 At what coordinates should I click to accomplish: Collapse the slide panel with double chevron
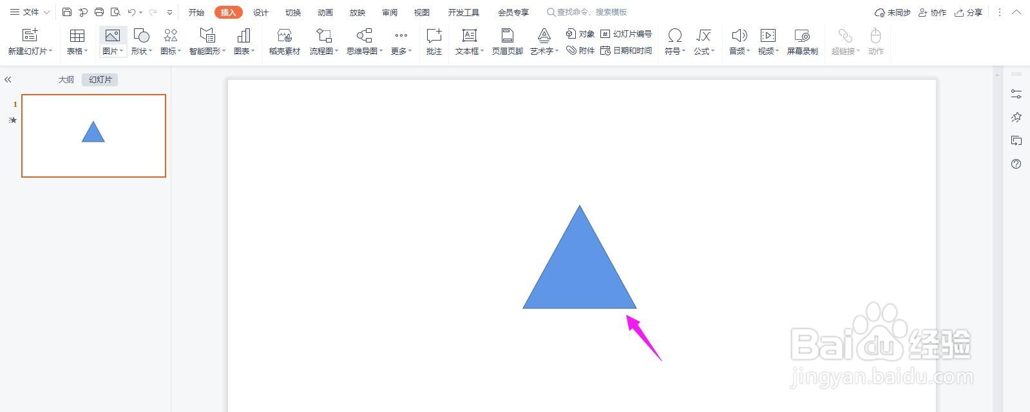tap(8, 80)
